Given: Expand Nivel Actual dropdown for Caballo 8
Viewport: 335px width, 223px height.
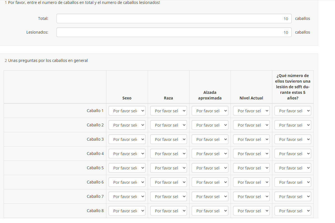Looking at the screenshot, I should 251,211.
